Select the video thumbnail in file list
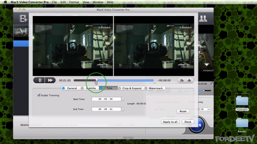Viewport: 257px width, 144px height. pyautogui.click(x=21, y=32)
